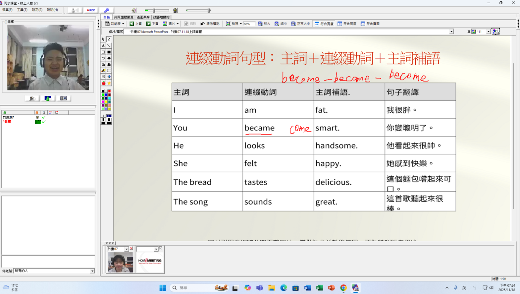Open the 傳送給 recipient dropdown
The width and height of the screenshot is (520, 294).
pos(92,271)
